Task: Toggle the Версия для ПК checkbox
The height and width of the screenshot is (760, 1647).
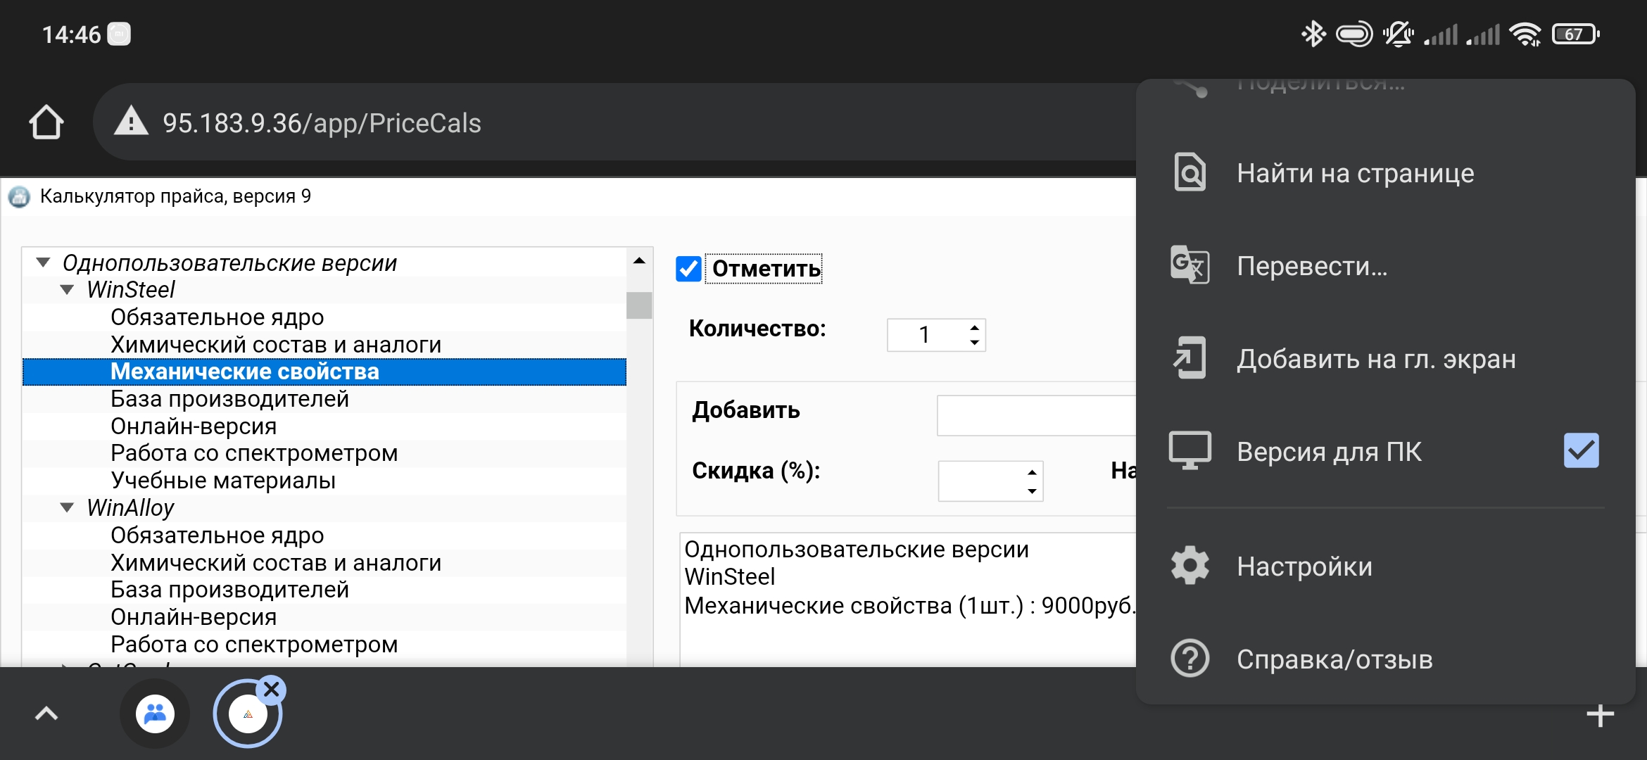Action: click(1581, 451)
